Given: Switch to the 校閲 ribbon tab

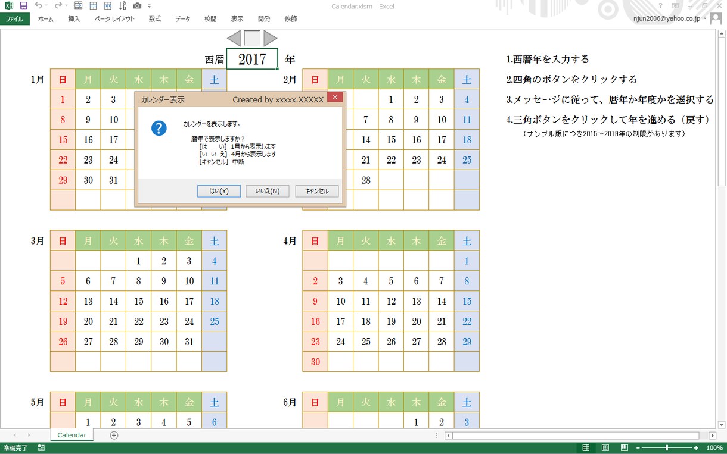Looking at the screenshot, I should 210,19.
